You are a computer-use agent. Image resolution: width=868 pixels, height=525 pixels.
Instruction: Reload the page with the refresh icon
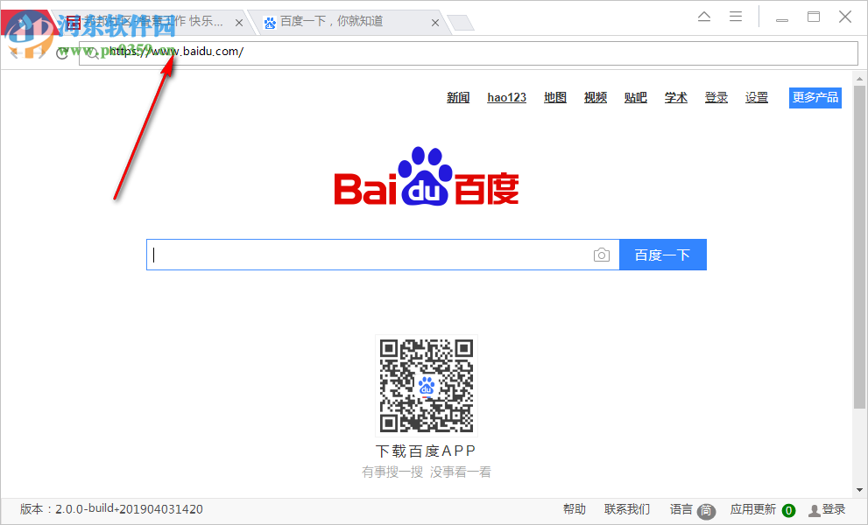point(62,52)
